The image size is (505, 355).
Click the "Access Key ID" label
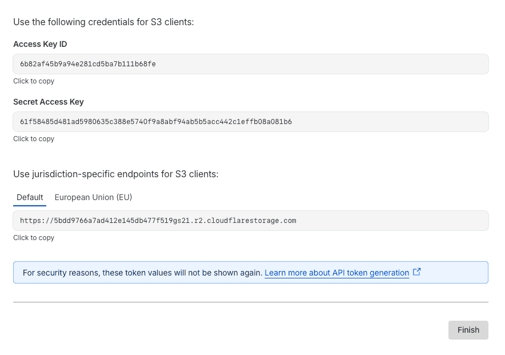point(40,44)
